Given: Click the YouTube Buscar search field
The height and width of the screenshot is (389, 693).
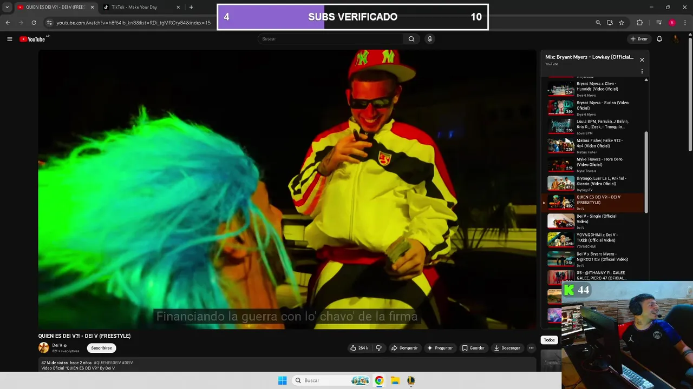Looking at the screenshot, I should (x=330, y=39).
